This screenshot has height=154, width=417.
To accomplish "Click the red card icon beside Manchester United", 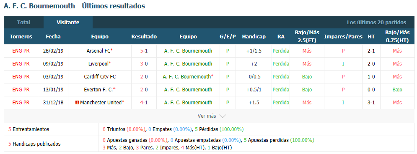I will coord(78,103).
